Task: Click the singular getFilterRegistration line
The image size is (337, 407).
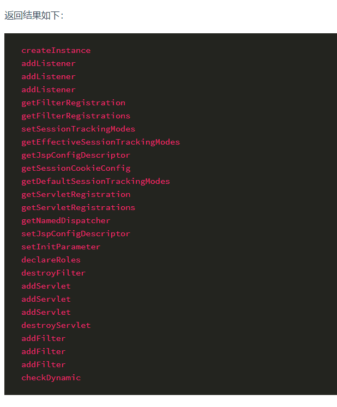Action: point(73,103)
